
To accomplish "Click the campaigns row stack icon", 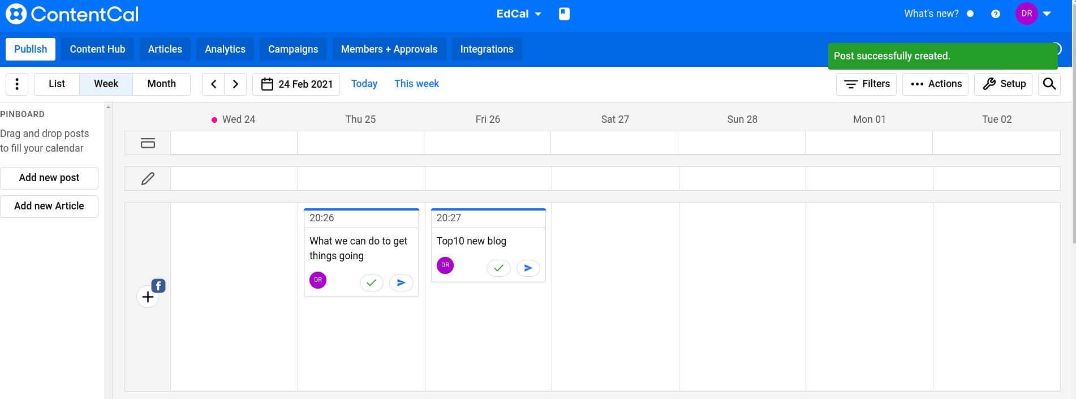I will point(148,143).
